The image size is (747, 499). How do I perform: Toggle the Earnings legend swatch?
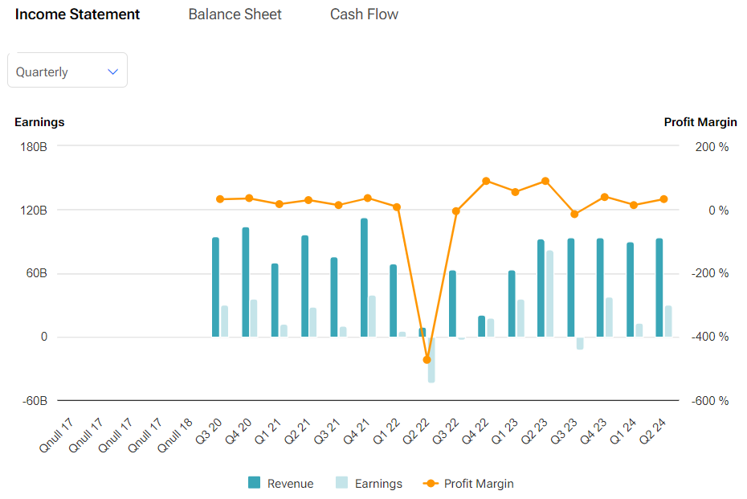(341, 483)
